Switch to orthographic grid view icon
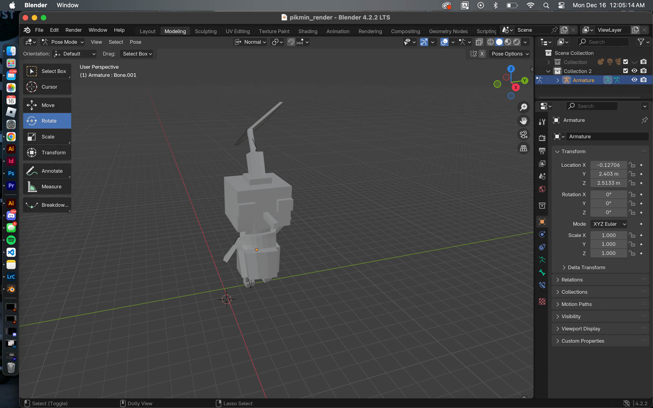Image resolution: width=653 pixels, height=408 pixels. pyautogui.click(x=523, y=148)
